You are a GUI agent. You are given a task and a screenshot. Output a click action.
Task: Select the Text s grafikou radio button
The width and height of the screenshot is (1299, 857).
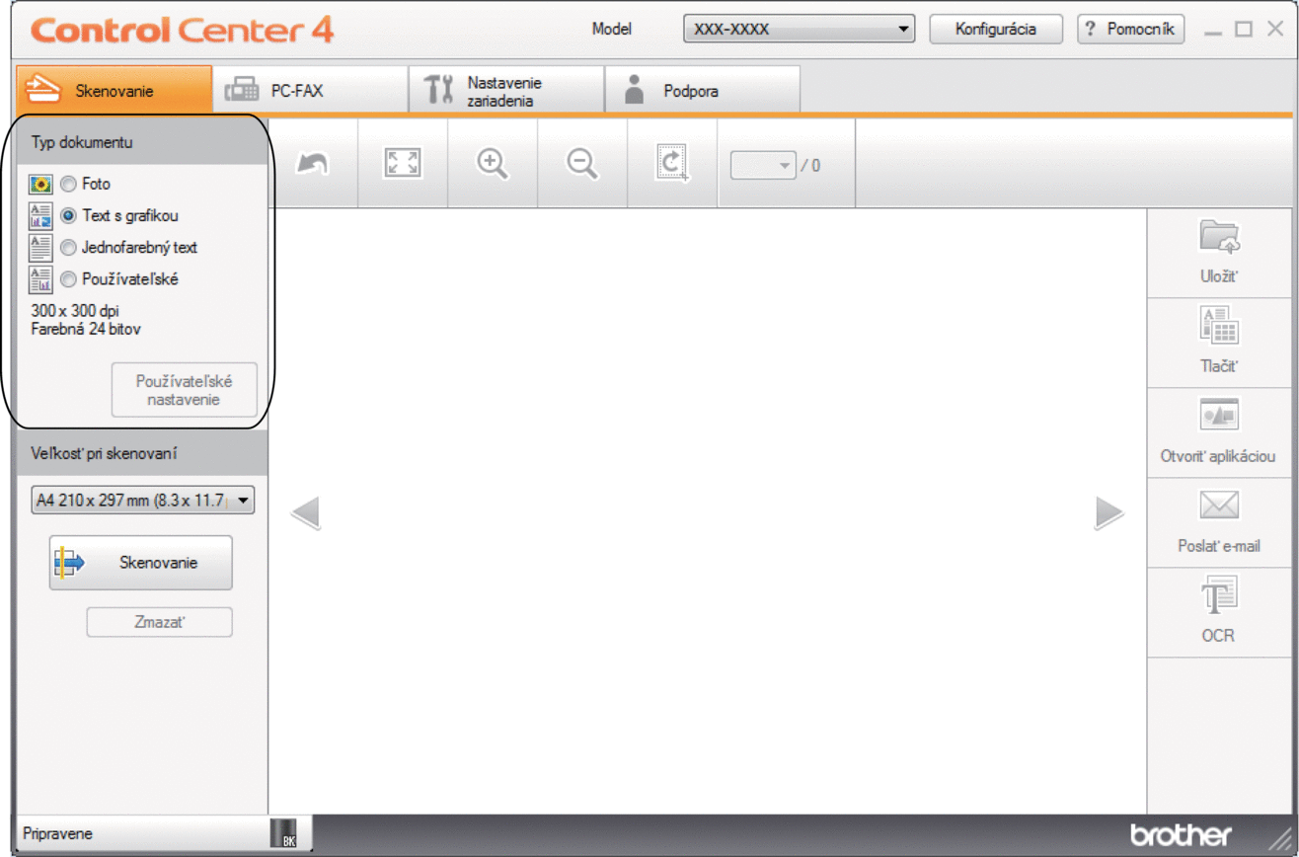[x=68, y=215]
